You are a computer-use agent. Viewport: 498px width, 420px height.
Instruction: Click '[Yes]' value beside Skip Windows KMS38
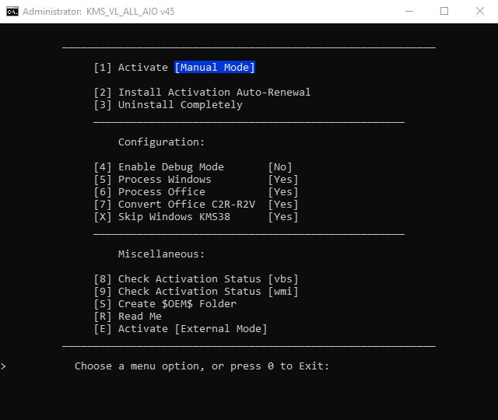pyautogui.click(x=283, y=217)
